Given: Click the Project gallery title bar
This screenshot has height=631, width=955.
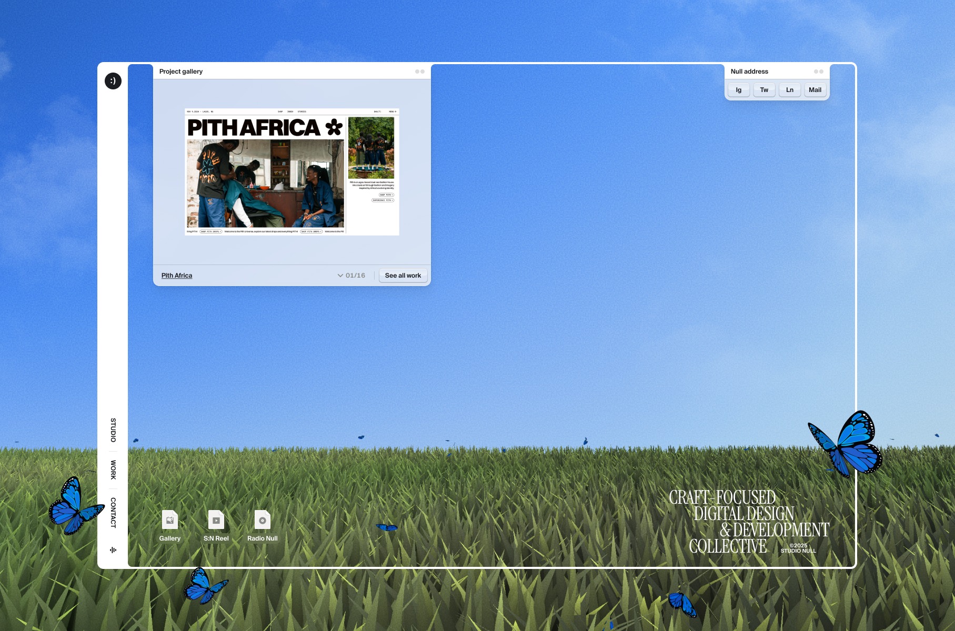Looking at the screenshot, I should (292, 72).
